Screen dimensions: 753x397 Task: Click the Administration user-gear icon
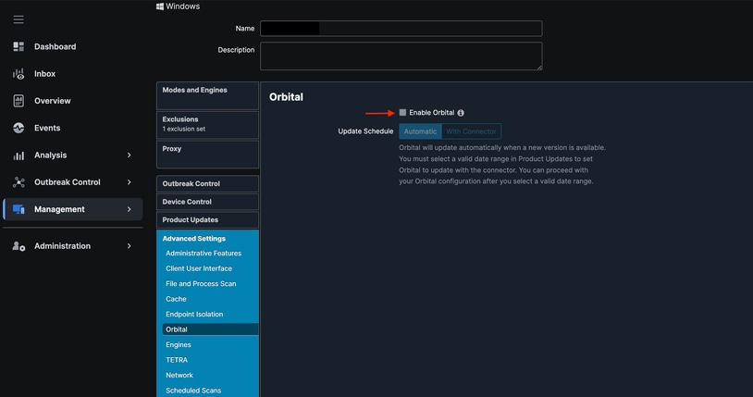coord(19,246)
